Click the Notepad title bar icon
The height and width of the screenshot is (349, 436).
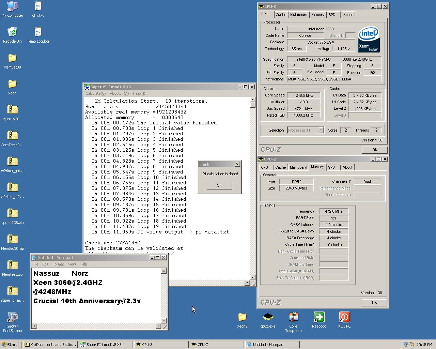34,258
